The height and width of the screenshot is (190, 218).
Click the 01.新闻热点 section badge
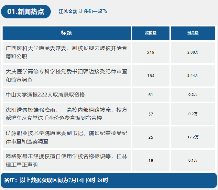tap(26, 12)
